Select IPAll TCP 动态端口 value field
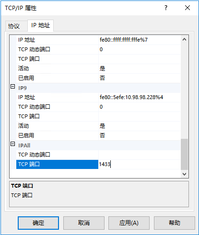 point(139,155)
